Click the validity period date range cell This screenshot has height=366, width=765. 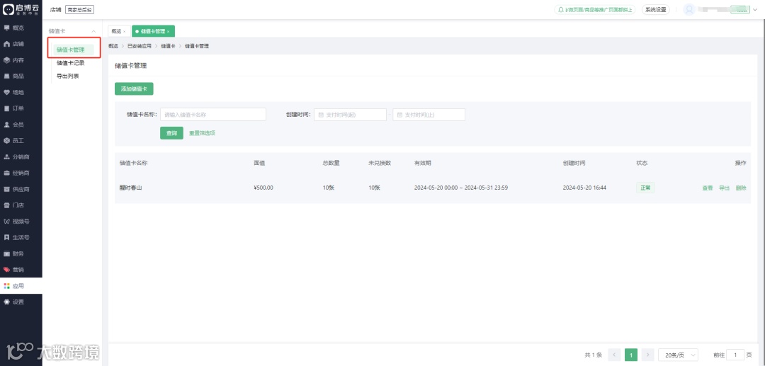coord(461,188)
